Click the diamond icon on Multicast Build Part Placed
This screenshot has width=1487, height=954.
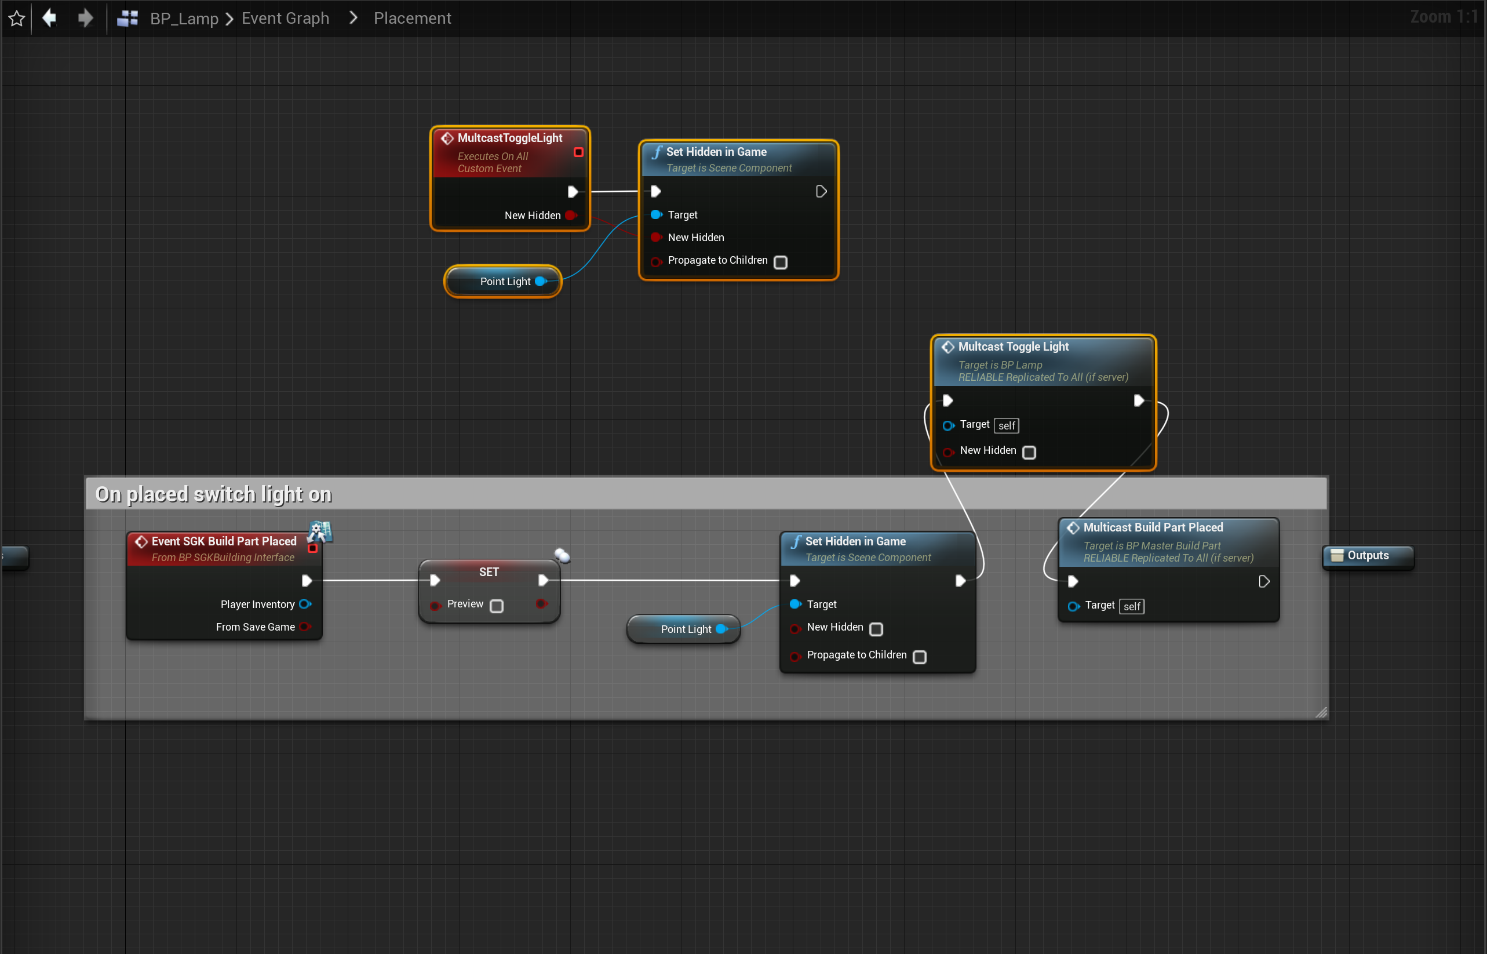tap(1073, 528)
